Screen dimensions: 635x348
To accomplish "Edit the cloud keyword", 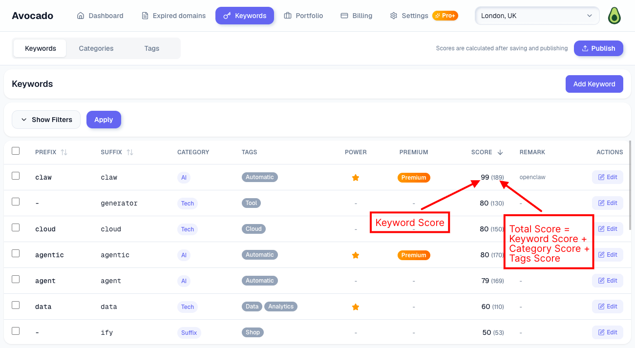I will coord(608,229).
